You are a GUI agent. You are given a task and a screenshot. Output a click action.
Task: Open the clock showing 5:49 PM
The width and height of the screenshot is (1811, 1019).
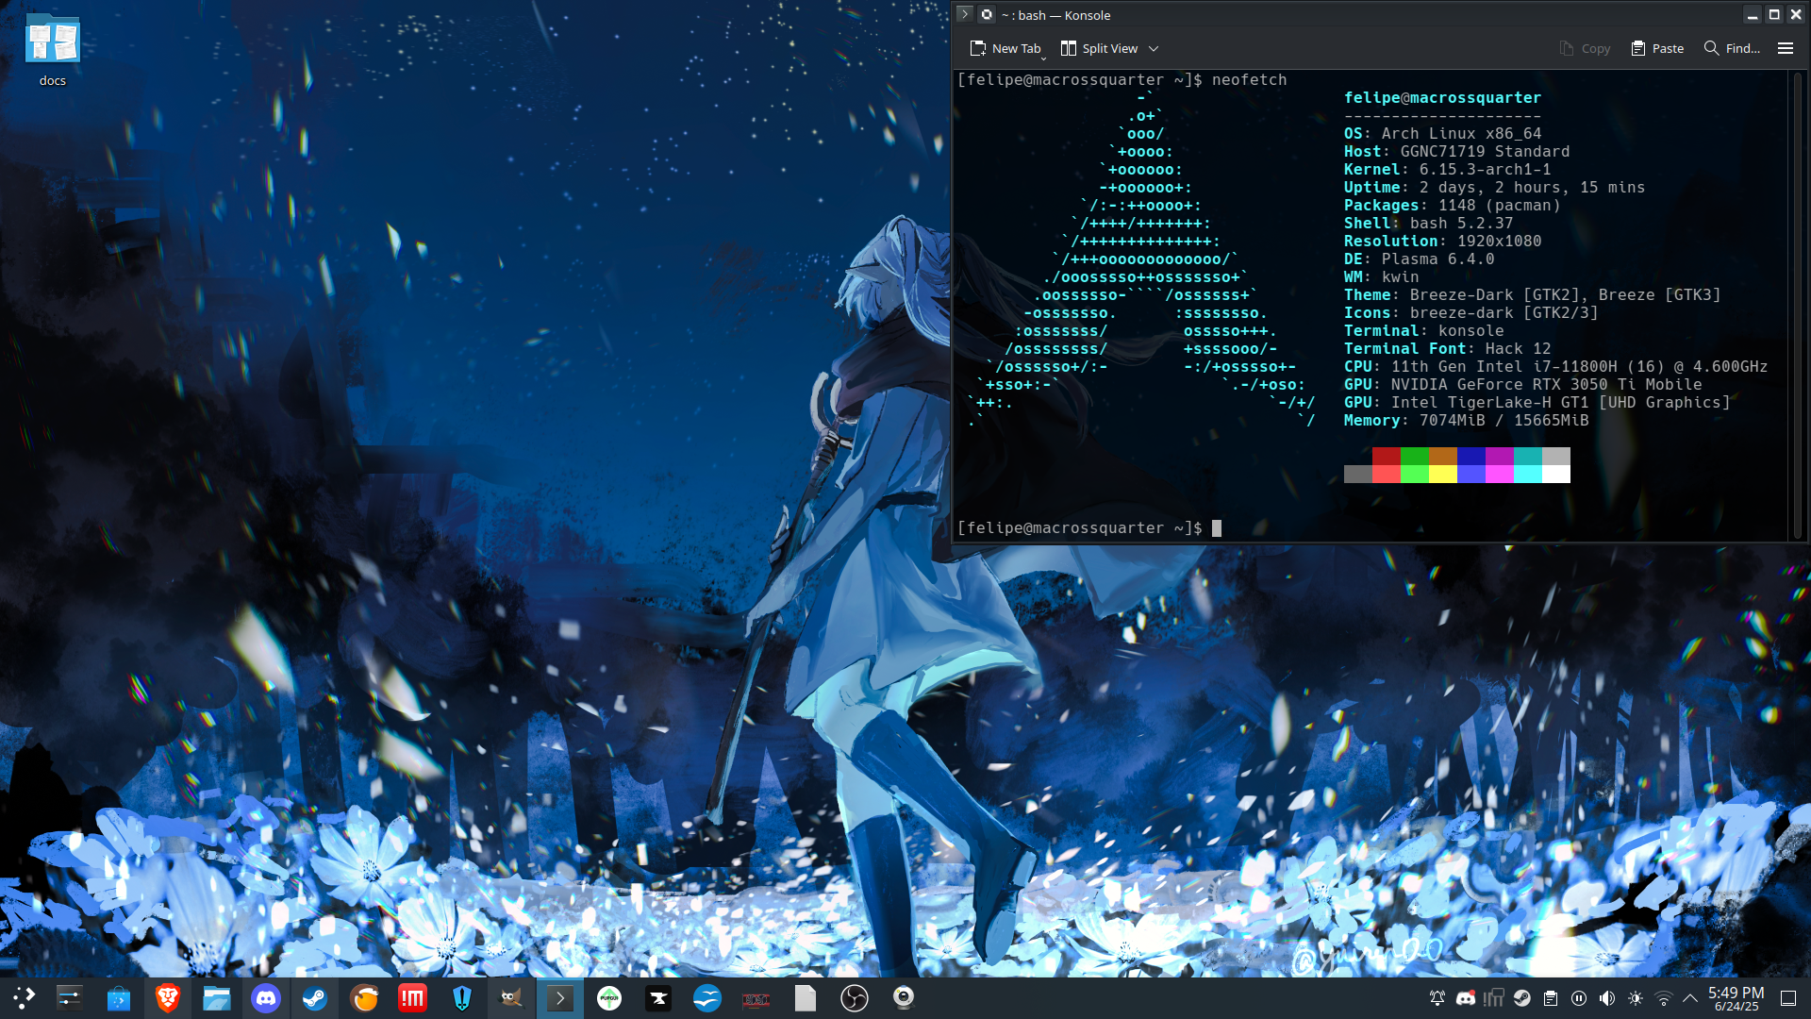1736,998
